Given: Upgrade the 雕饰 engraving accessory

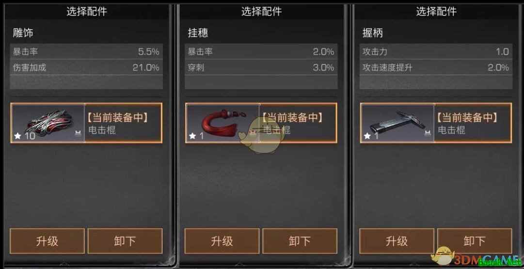Looking at the screenshot, I should (x=47, y=241).
